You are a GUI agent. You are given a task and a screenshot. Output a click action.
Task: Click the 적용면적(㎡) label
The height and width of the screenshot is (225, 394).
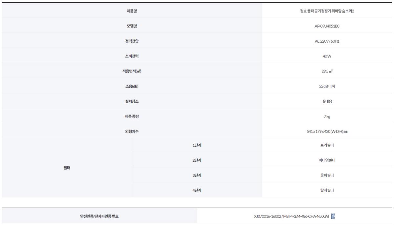(x=132, y=71)
